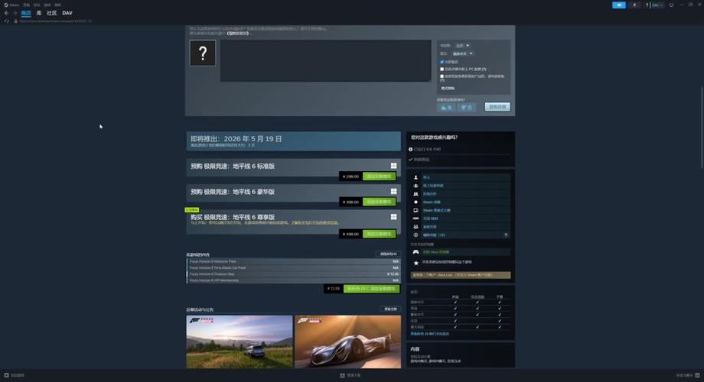Click the page vertical scrollbar thumb
The image size is (704, 382).
click(702, 128)
